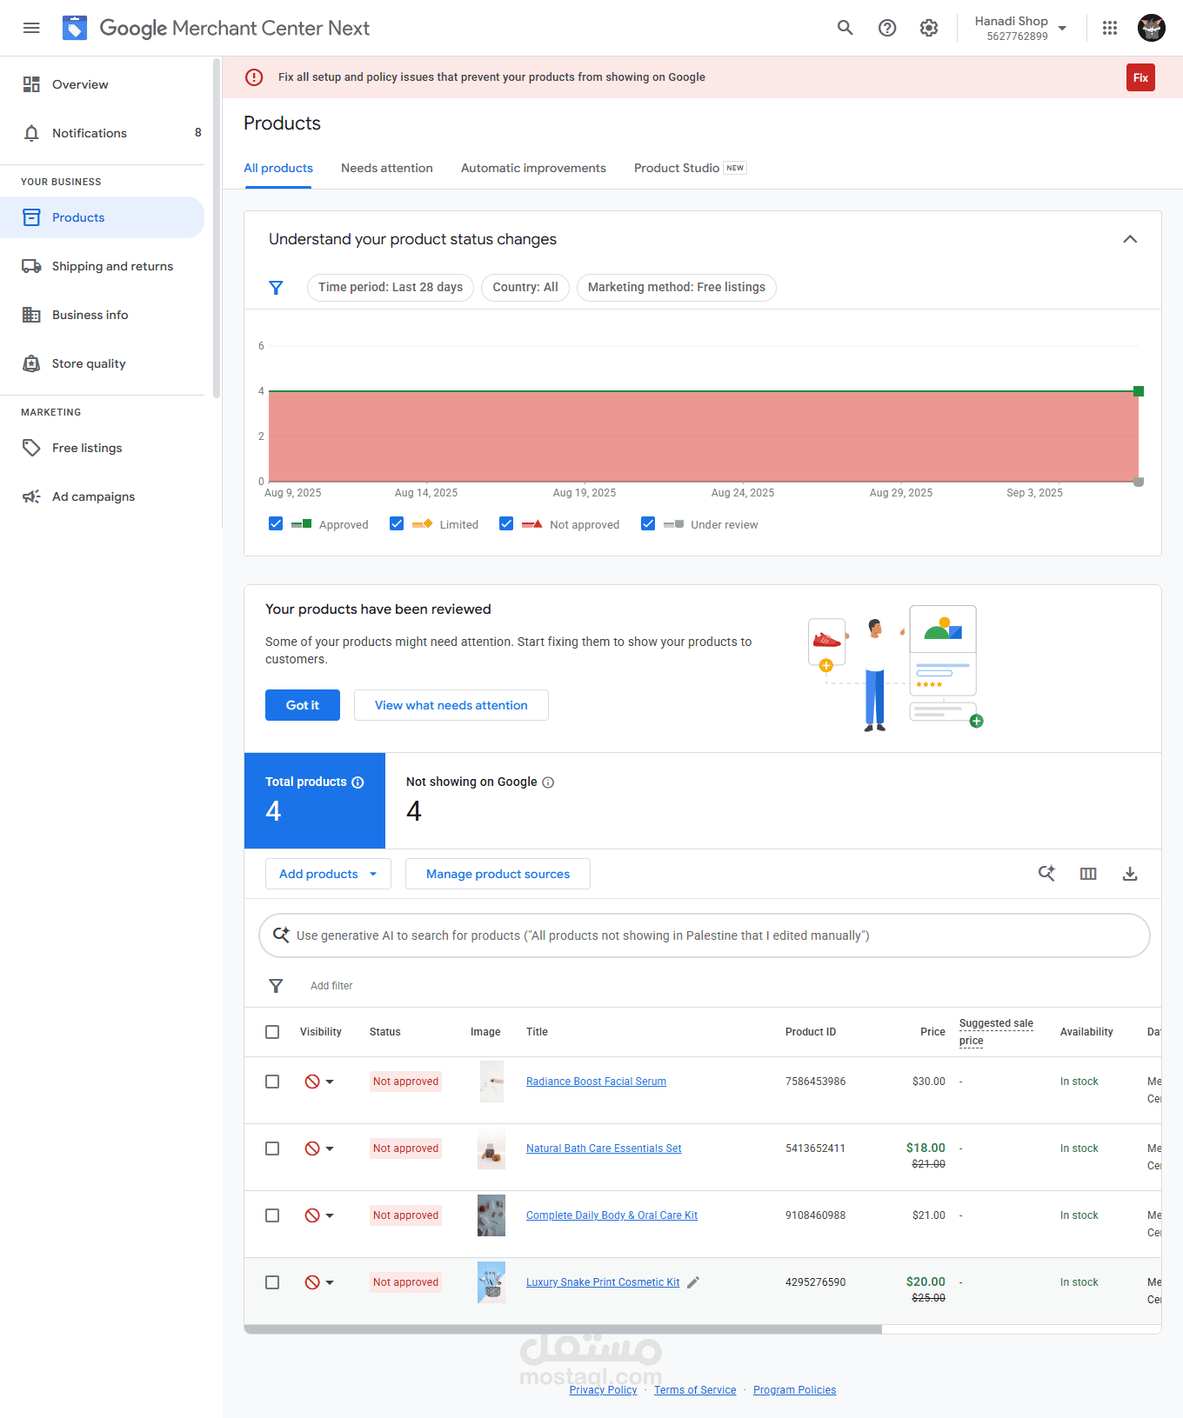Check the Luxury Snake Print Cosmetic Kit checkbox
Screen dimensions: 1183x1418
(272, 1282)
